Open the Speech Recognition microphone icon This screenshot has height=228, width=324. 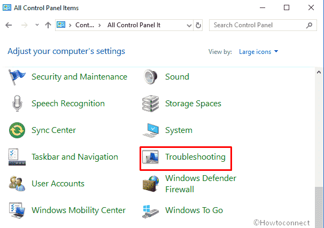coord(17,104)
